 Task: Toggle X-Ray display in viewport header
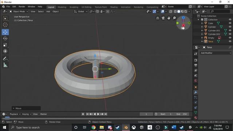(171, 11)
